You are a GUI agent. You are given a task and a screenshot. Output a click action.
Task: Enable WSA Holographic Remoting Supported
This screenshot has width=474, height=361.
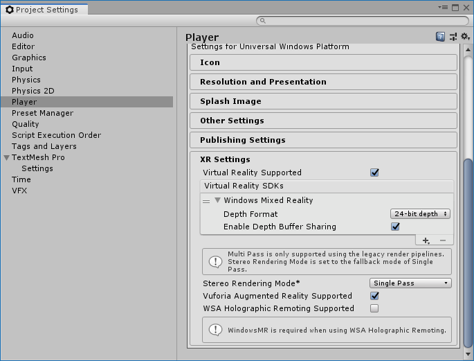(374, 308)
